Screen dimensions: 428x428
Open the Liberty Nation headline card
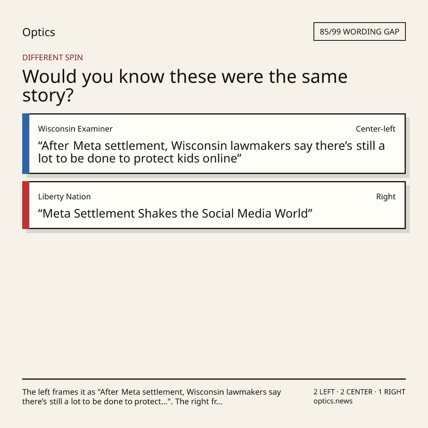coord(214,205)
